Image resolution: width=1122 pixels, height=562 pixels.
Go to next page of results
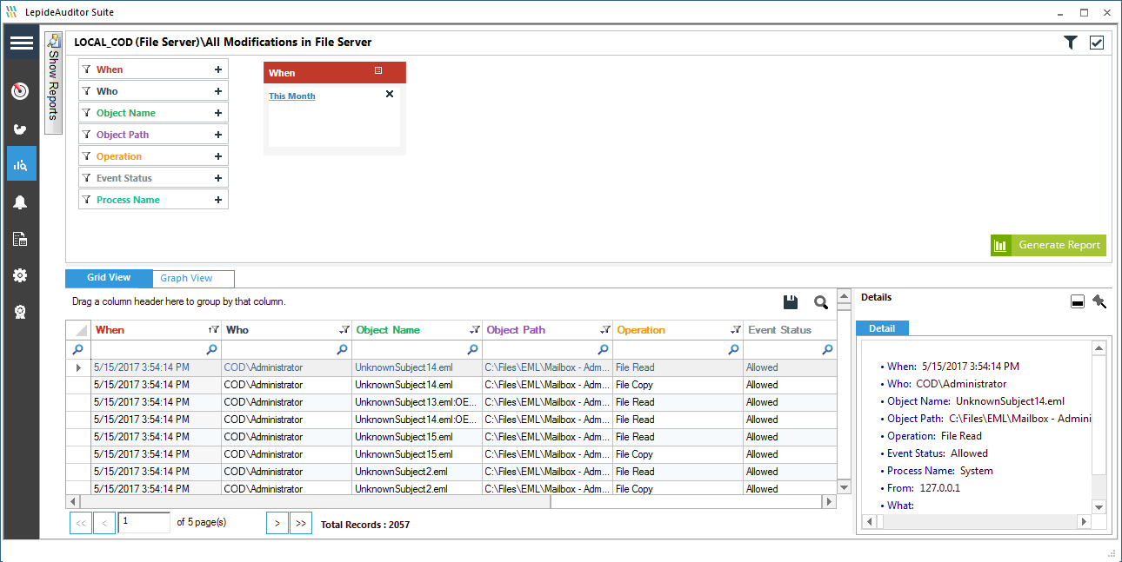point(277,523)
